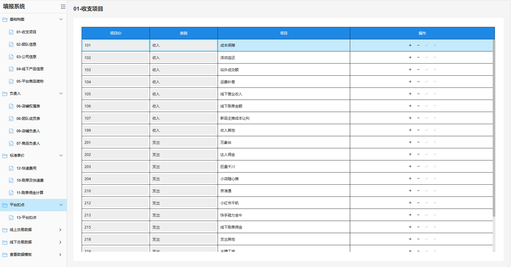Click the minus icon in row 106
Image resolution: width=511 pixels, height=267 pixels.
(418, 106)
